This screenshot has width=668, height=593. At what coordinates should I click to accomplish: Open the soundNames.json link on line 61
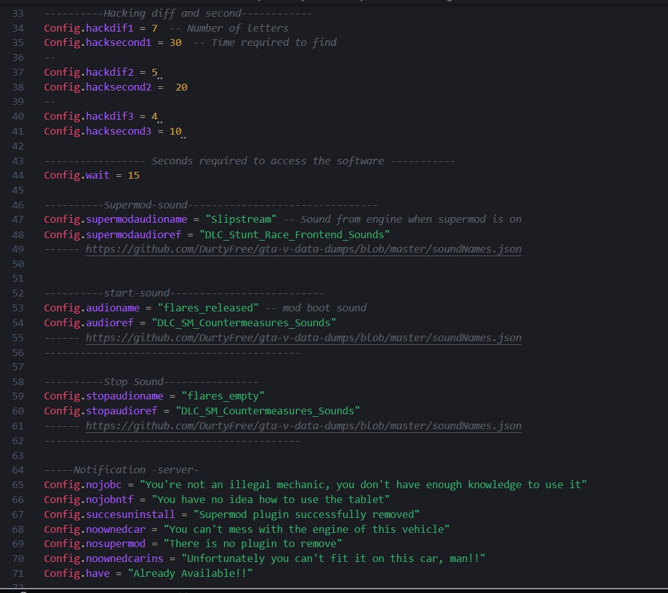[303, 426]
